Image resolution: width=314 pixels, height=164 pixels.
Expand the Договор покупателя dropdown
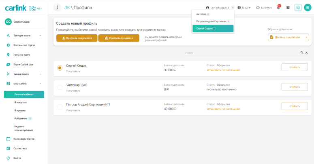(307, 37)
